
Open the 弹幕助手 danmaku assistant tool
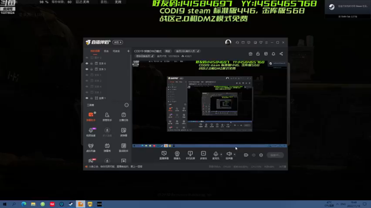pos(91,116)
